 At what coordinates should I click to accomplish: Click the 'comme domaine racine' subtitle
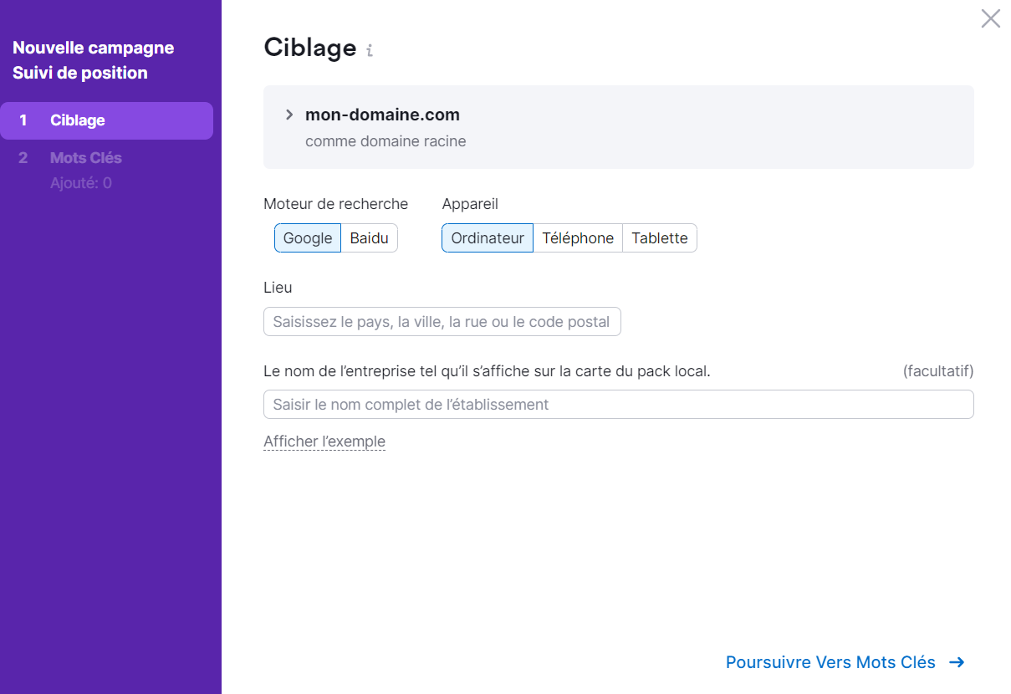click(x=386, y=141)
